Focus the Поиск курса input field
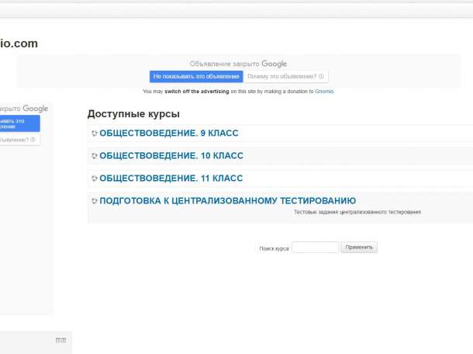This screenshot has height=354, width=473. [x=316, y=248]
